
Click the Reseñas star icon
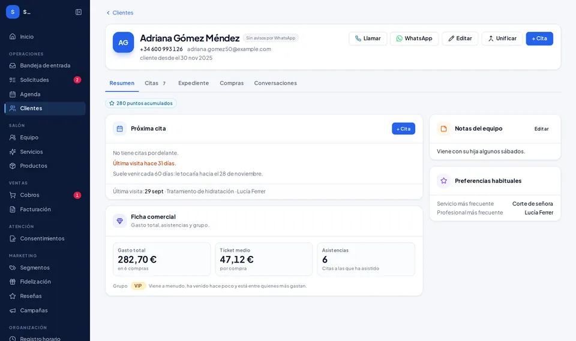click(13, 296)
